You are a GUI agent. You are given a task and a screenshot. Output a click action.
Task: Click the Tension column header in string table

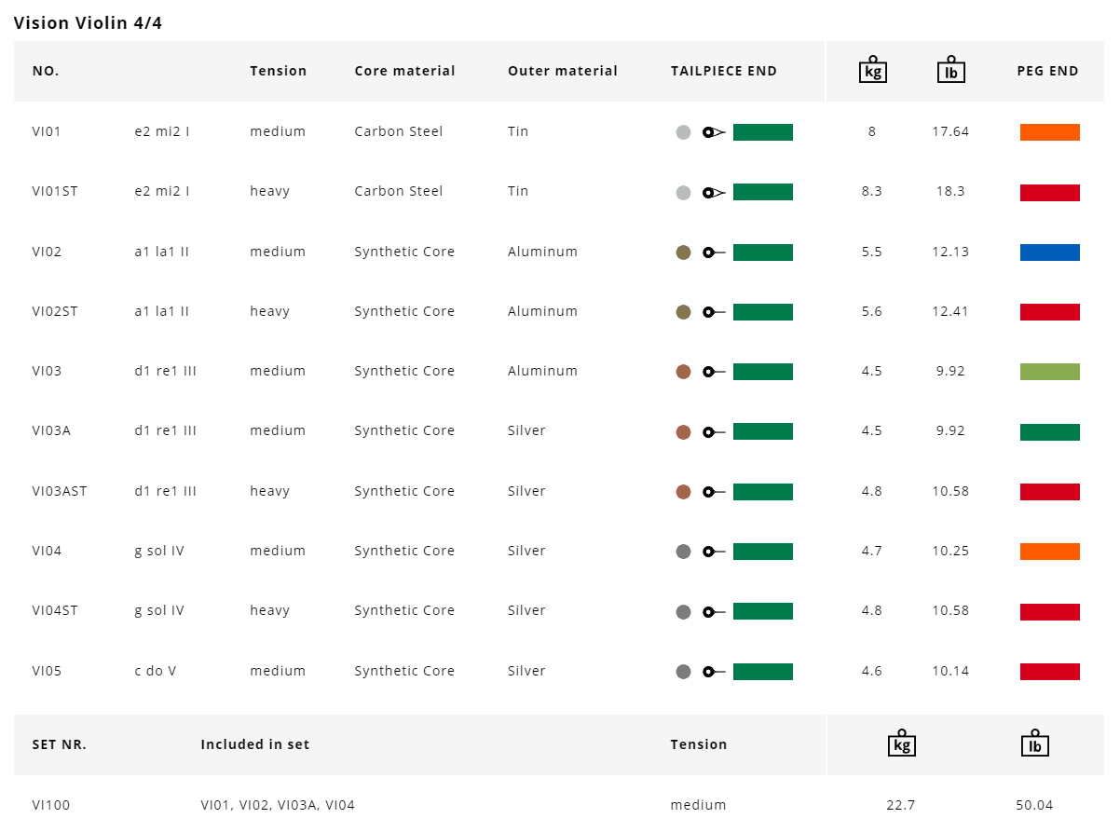coord(278,71)
